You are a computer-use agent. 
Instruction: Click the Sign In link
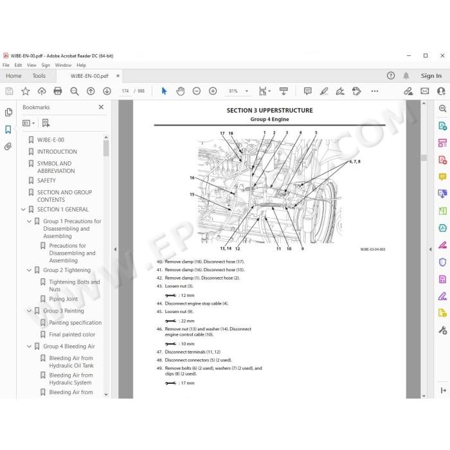click(431, 76)
